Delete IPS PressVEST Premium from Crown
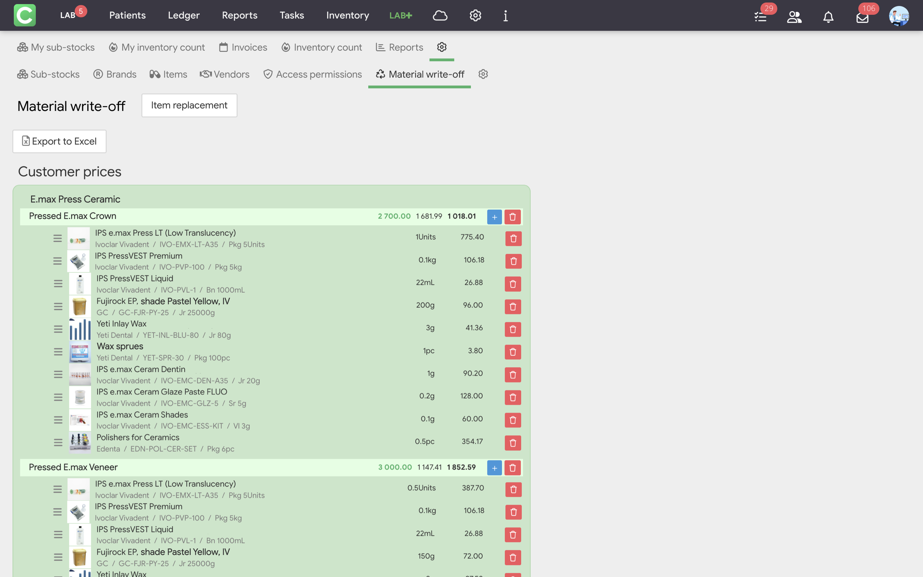 click(513, 261)
